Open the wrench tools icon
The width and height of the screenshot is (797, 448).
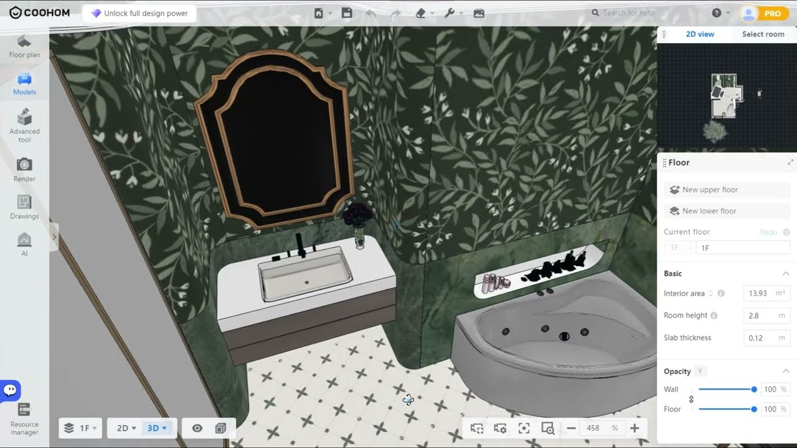pos(450,13)
